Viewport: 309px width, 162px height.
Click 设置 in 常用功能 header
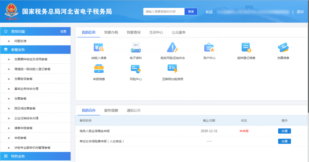[63, 32]
